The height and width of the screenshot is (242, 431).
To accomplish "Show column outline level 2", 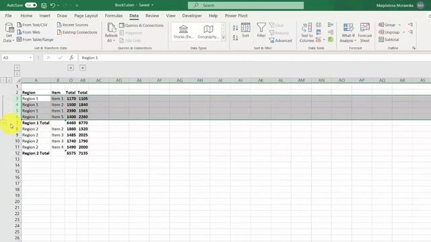I will (17, 73).
